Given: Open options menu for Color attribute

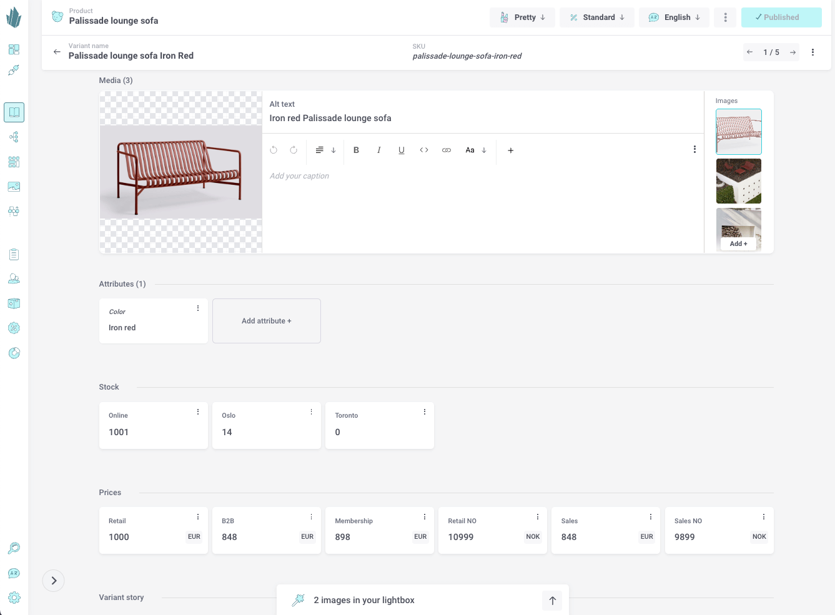Looking at the screenshot, I should (x=198, y=308).
